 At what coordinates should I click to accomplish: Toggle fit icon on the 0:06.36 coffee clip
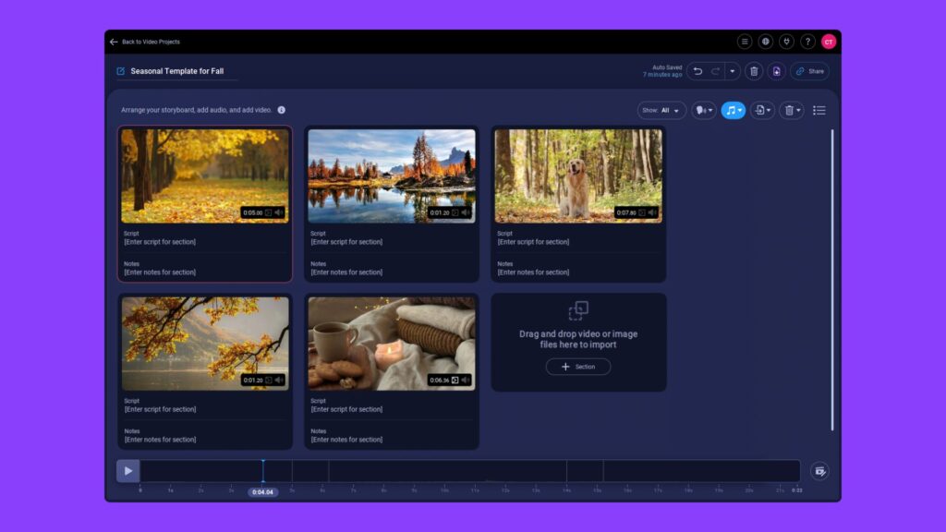click(x=455, y=380)
